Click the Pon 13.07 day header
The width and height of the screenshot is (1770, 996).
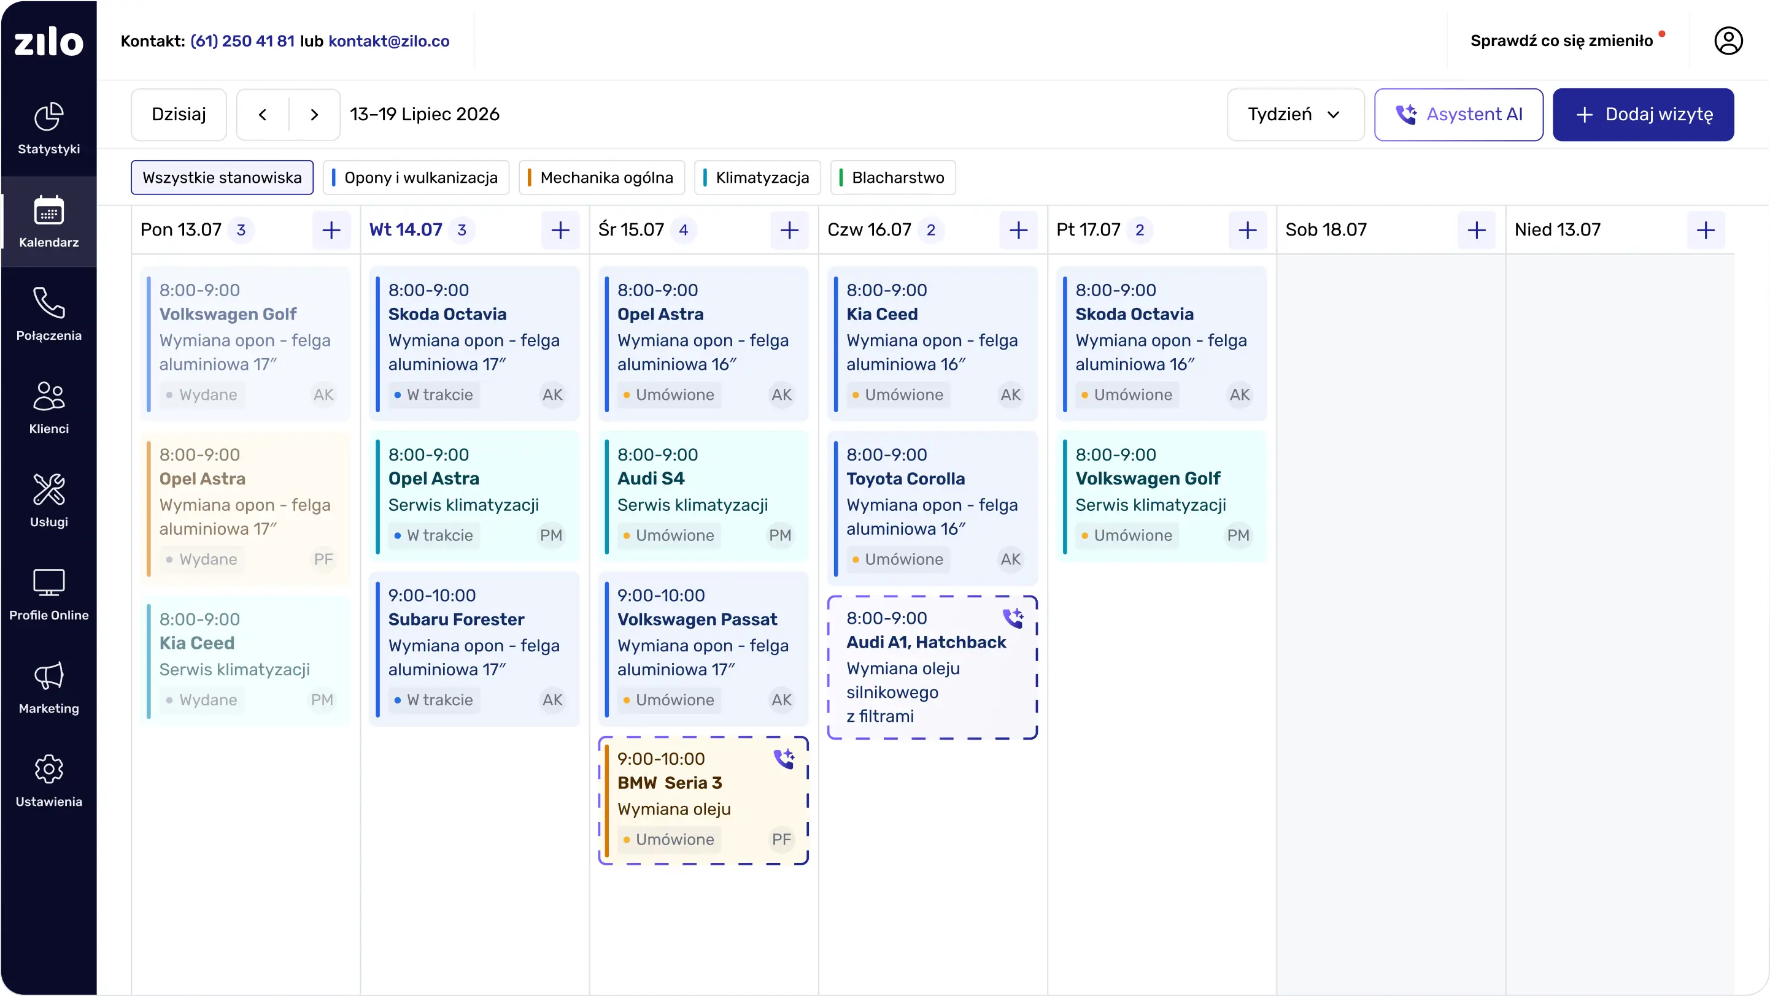[x=180, y=230]
